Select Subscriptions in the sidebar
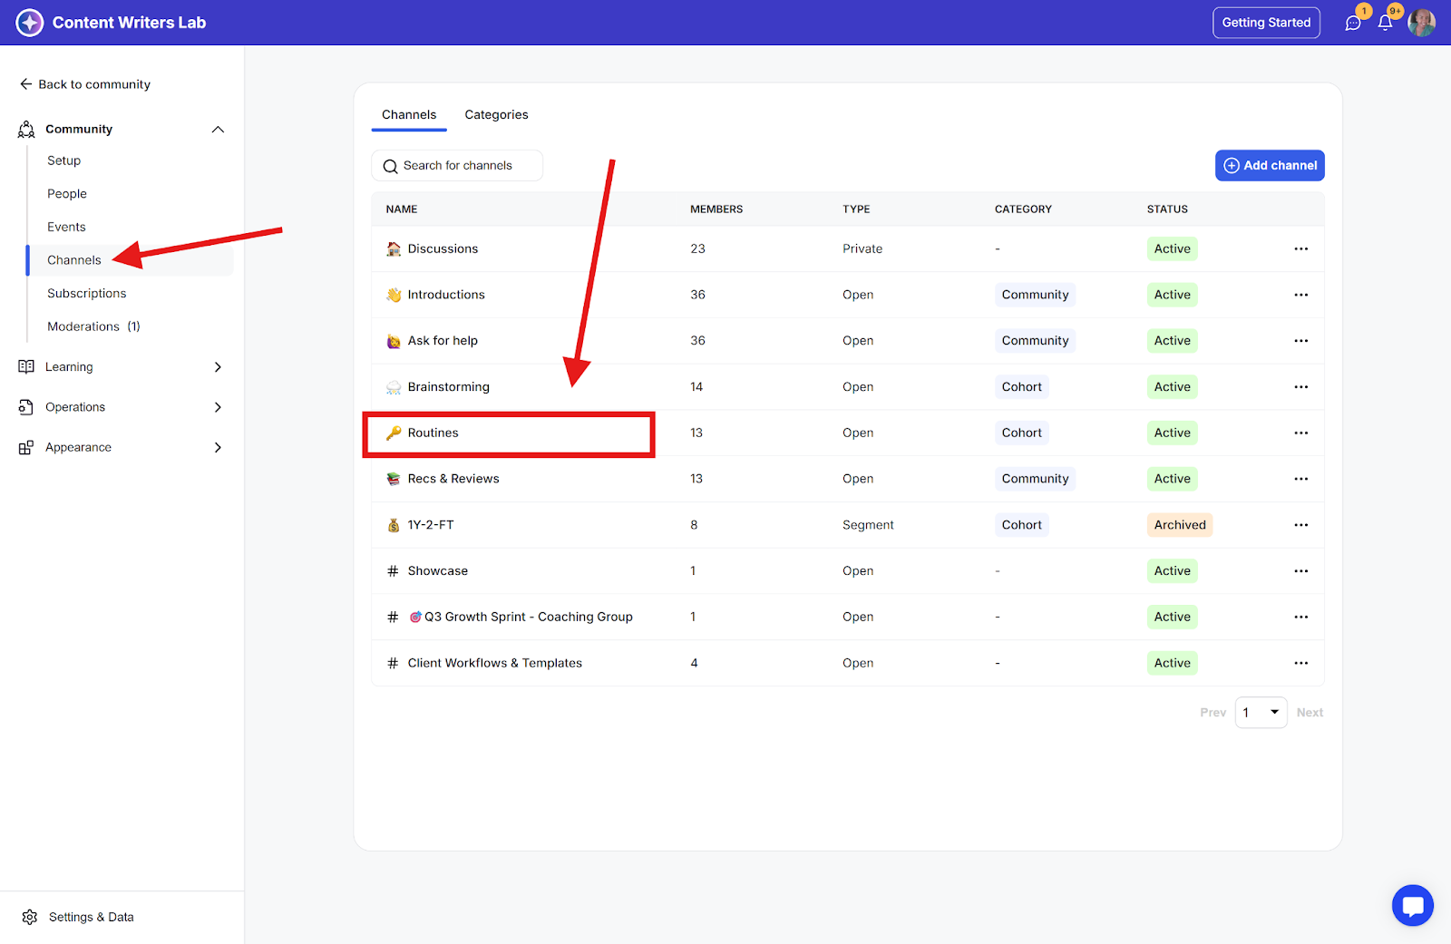 tap(87, 293)
